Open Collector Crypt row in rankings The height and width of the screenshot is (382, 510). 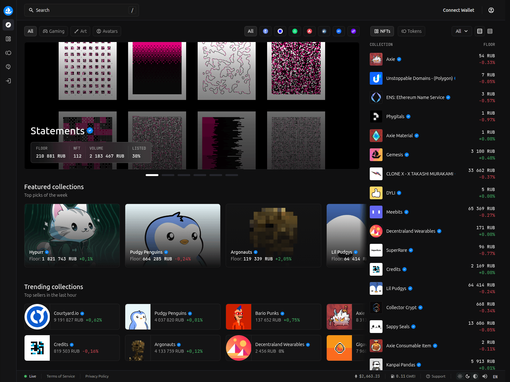pyautogui.click(x=433, y=308)
